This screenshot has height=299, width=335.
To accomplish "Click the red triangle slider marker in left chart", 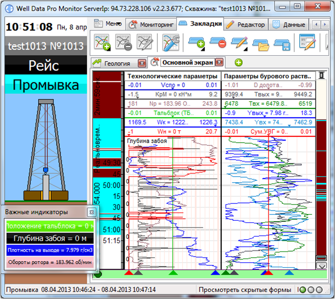I will tap(129, 272).
